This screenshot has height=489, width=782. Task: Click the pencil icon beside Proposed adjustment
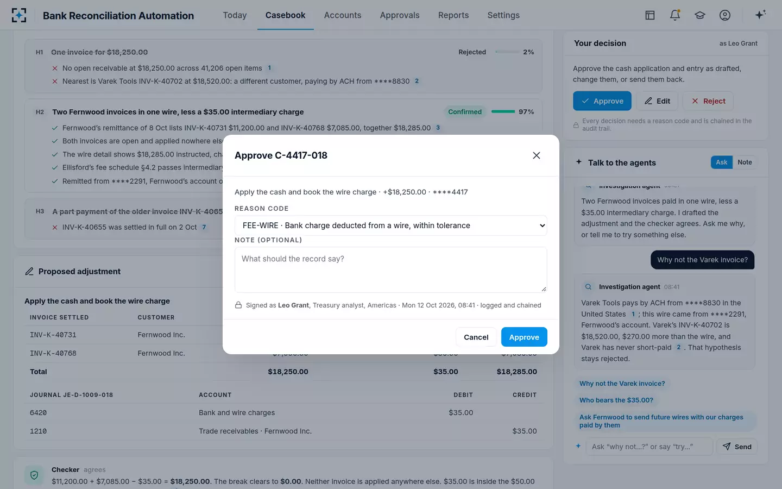[29, 272]
